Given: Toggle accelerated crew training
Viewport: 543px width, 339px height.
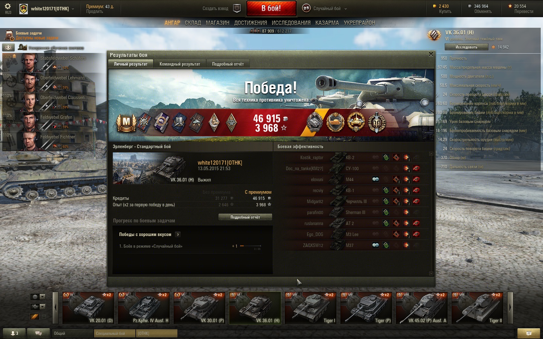Looking at the screenshot, I should (23, 47).
